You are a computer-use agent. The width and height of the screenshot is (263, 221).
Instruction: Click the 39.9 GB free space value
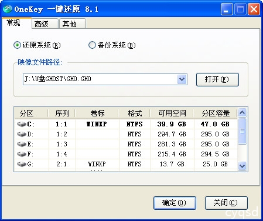point(172,124)
